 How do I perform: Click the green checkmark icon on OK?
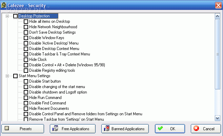(x=160, y=128)
